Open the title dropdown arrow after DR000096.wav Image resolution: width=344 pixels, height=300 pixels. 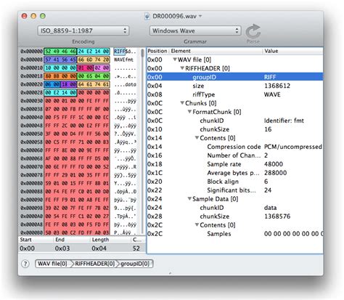point(200,16)
